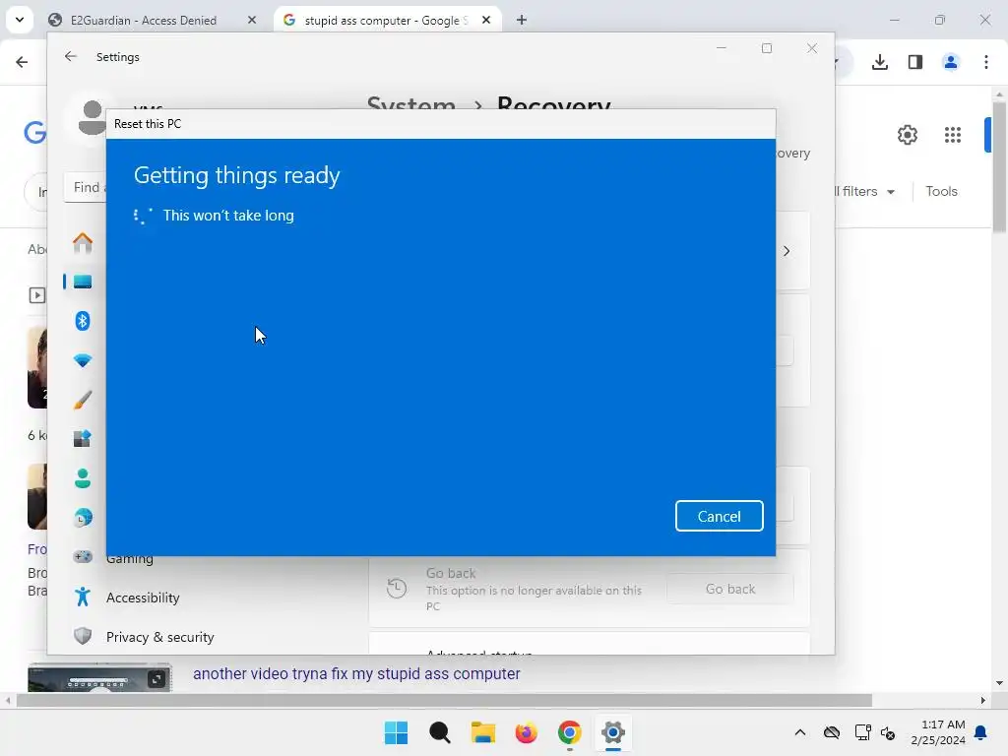1008x756 pixels.
Task: Open Personalization paintbrush icon
Action: [x=83, y=400]
